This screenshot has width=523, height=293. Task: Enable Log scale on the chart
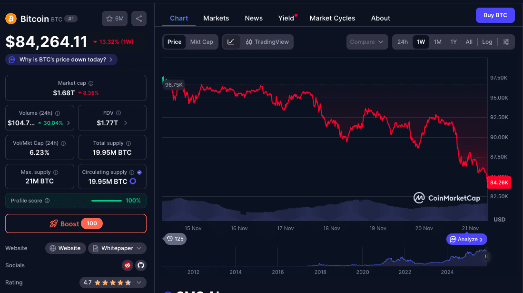487,42
